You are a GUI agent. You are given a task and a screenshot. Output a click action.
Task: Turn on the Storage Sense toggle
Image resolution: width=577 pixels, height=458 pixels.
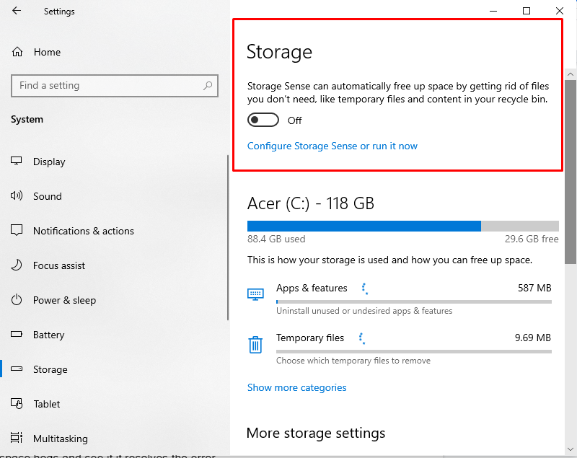tap(263, 120)
